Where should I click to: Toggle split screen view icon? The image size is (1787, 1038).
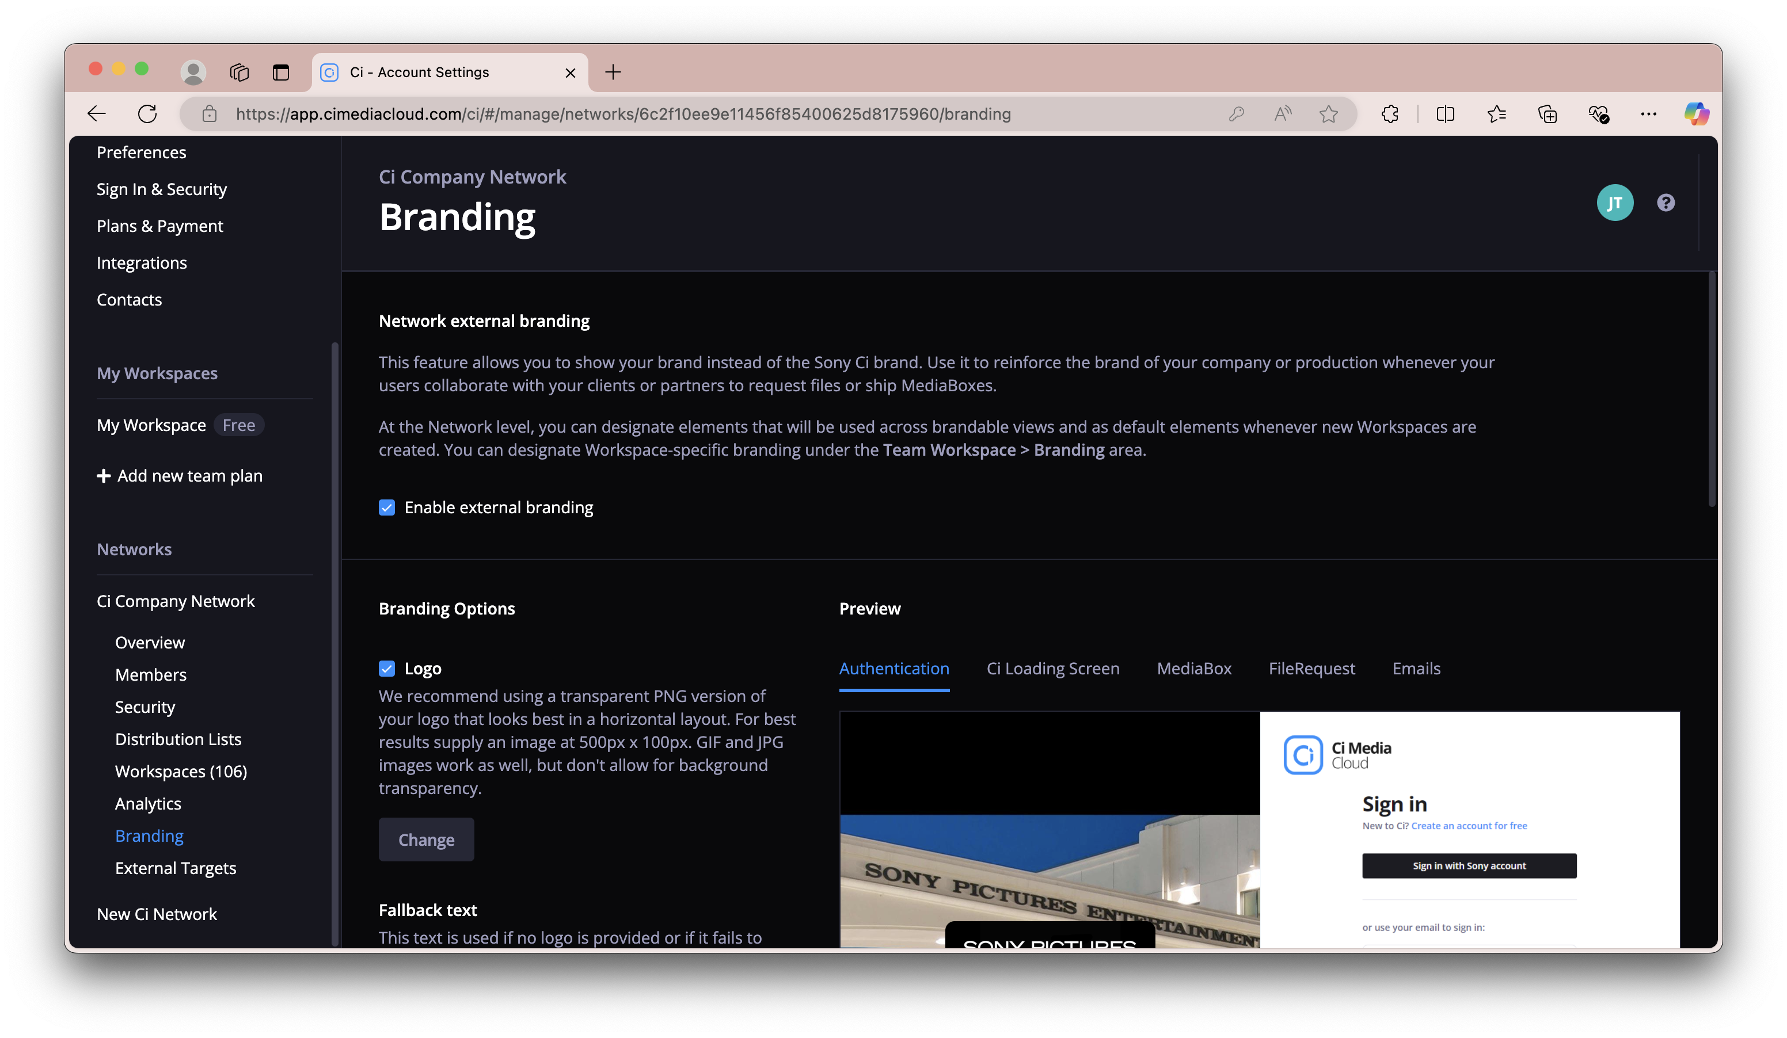(1445, 114)
